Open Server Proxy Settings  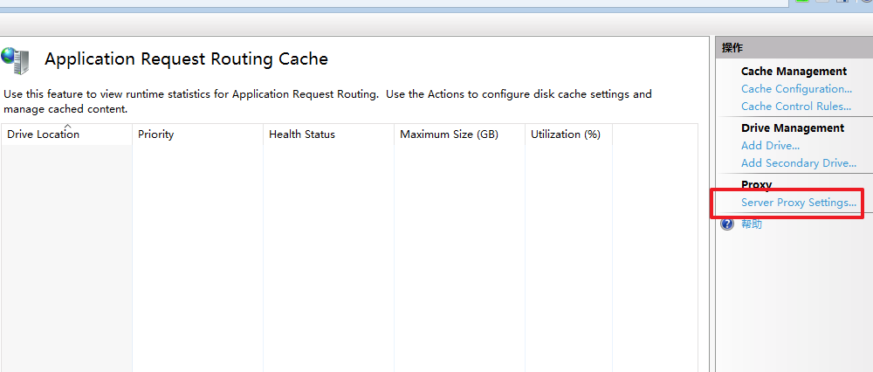pyautogui.click(x=799, y=203)
